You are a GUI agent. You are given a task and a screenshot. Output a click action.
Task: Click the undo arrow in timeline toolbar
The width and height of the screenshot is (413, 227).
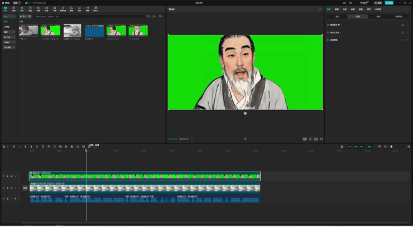point(14,147)
